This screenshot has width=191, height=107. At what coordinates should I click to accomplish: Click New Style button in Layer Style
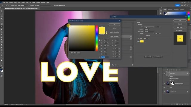coord(180,27)
